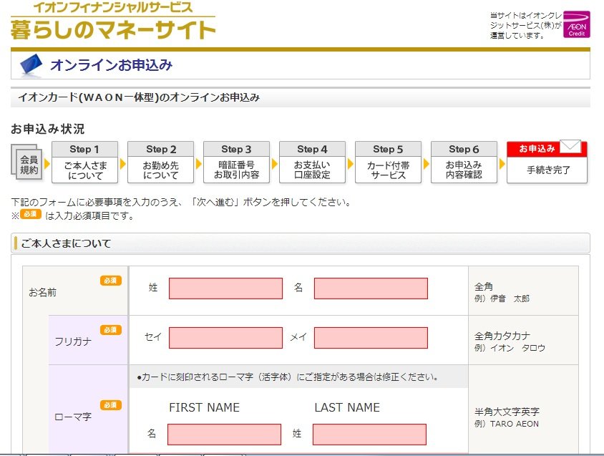The width and height of the screenshot is (604, 456).
Task: Click the blue credit card icon
Action: (30, 65)
